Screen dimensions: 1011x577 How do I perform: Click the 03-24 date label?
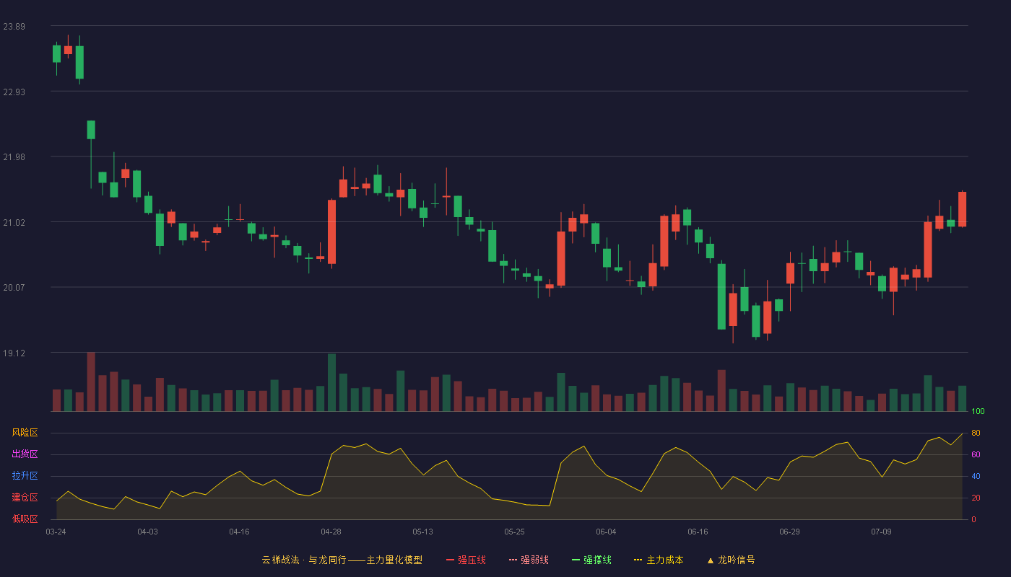(x=56, y=532)
